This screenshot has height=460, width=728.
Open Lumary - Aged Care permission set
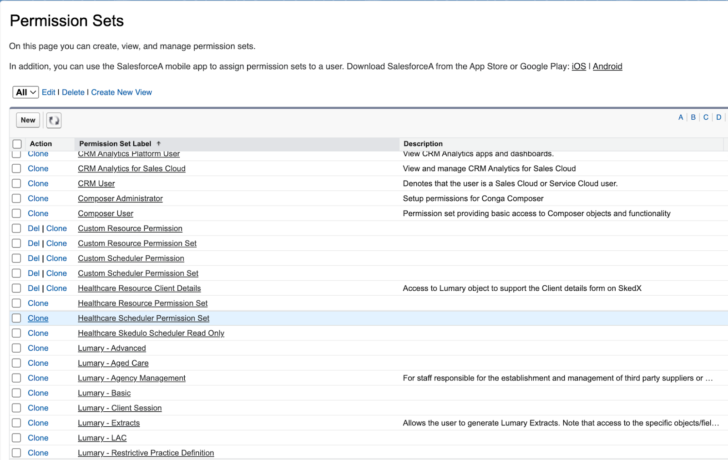(x=113, y=363)
